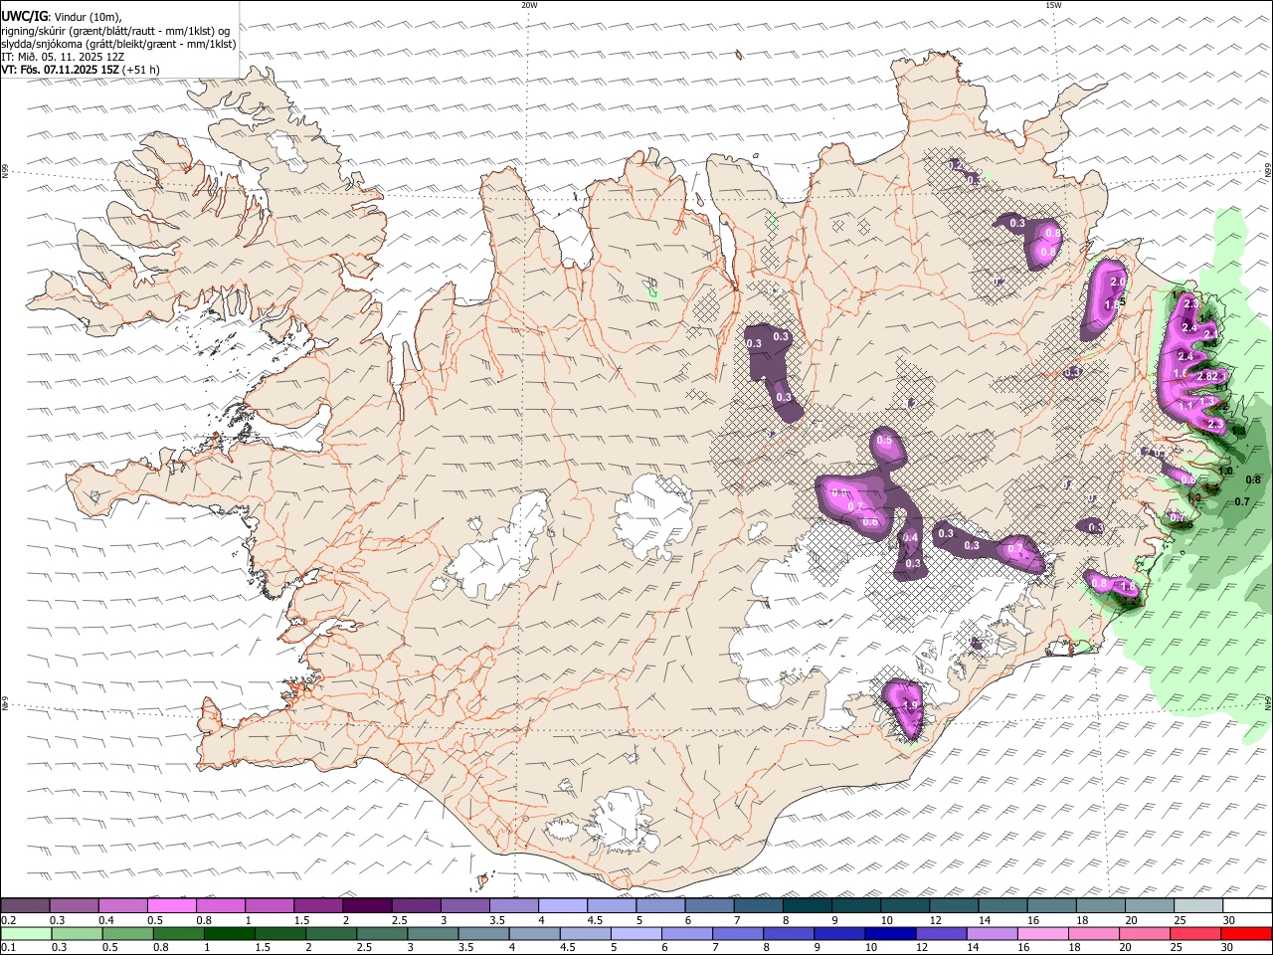The height and width of the screenshot is (955, 1273).
Task: Click the light pink swatch above the lower 16
Action: click(1041, 933)
